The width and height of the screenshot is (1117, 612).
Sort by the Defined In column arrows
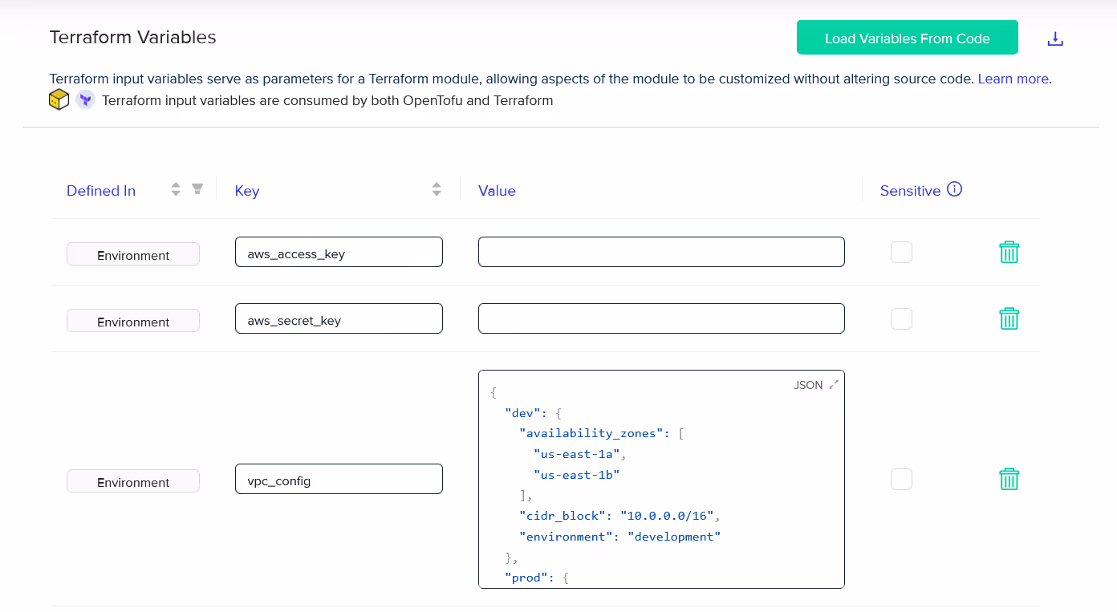(176, 189)
